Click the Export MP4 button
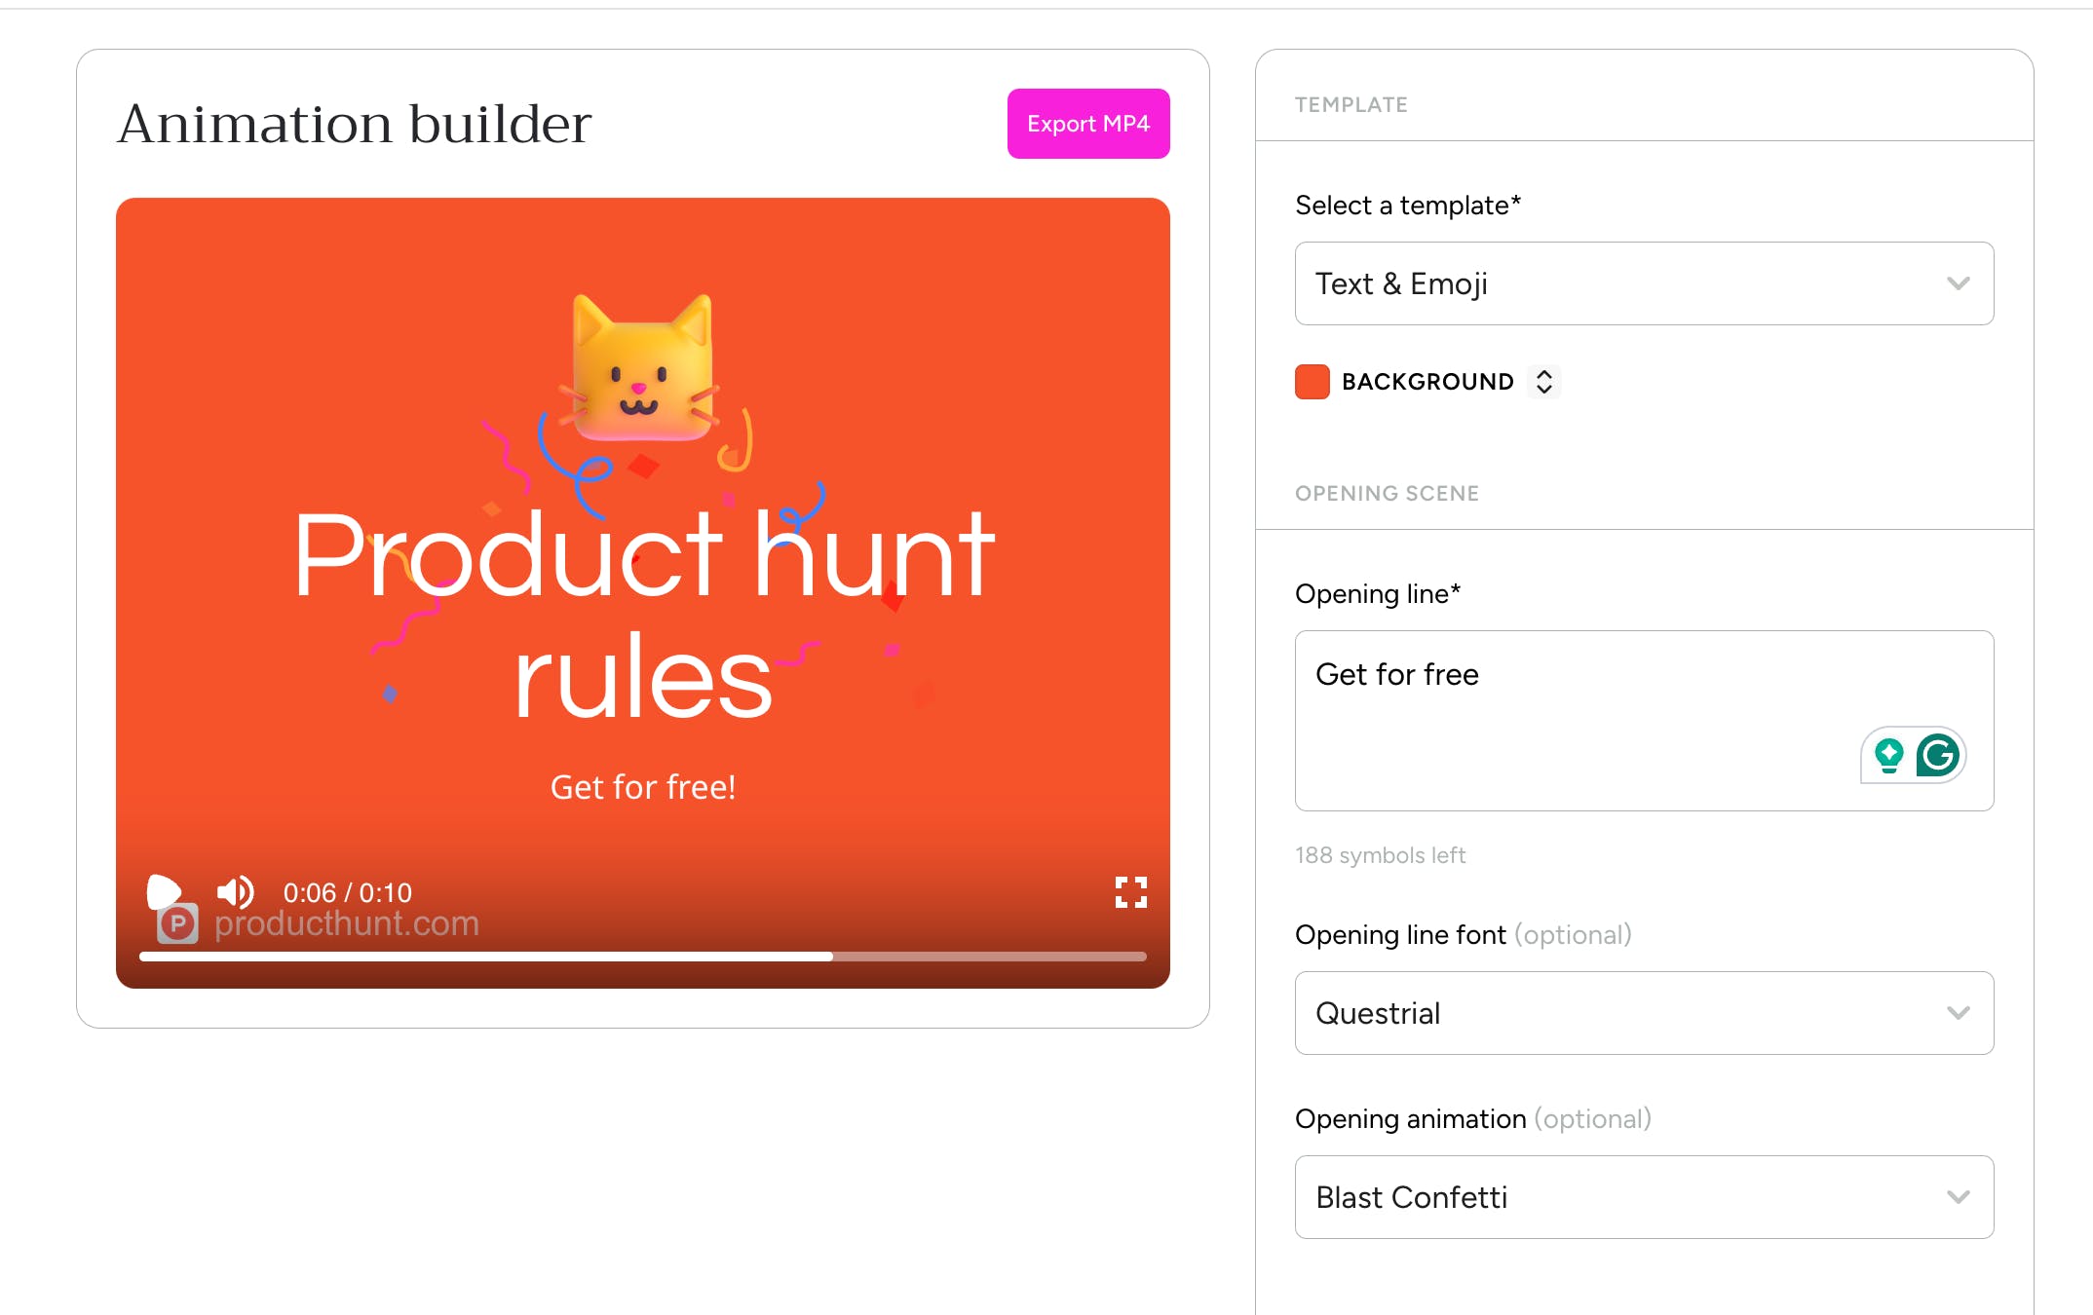2093x1315 pixels. pyautogui.click(x=1088, y=124)
